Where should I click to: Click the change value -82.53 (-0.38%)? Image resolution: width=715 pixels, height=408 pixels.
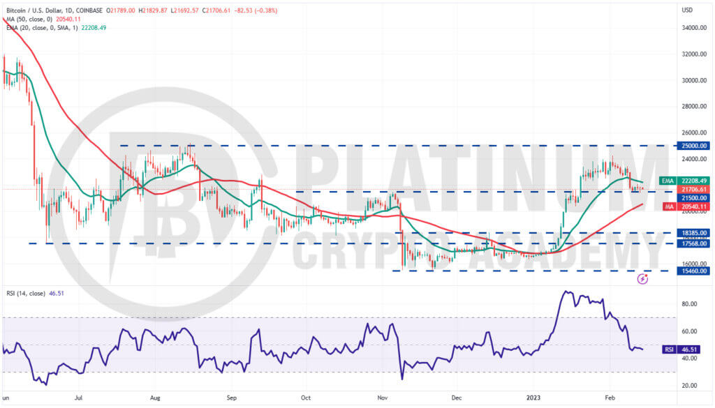point(256,10)
